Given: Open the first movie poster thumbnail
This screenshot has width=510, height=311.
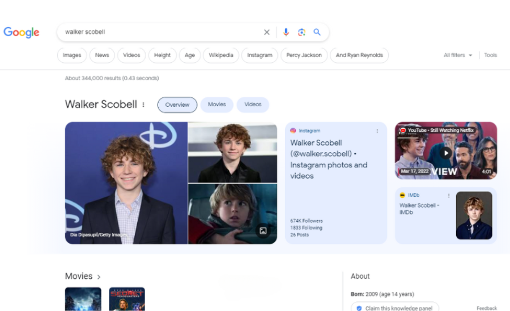Looking at the screenshot, I should coord(83,299).
